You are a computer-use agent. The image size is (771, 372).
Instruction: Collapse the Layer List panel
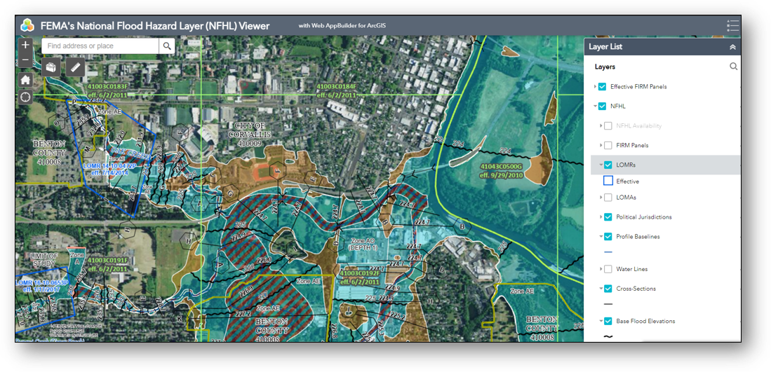(732, 47)
